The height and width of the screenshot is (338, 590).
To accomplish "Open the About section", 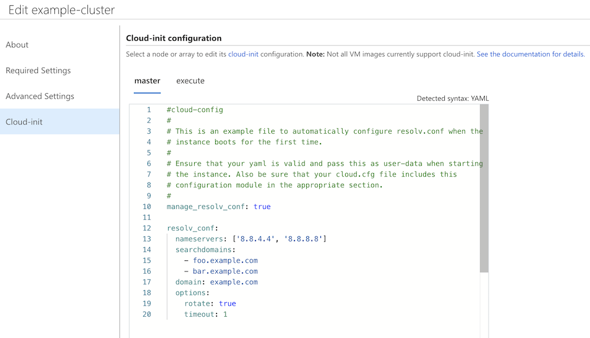I will coord(17,45).
